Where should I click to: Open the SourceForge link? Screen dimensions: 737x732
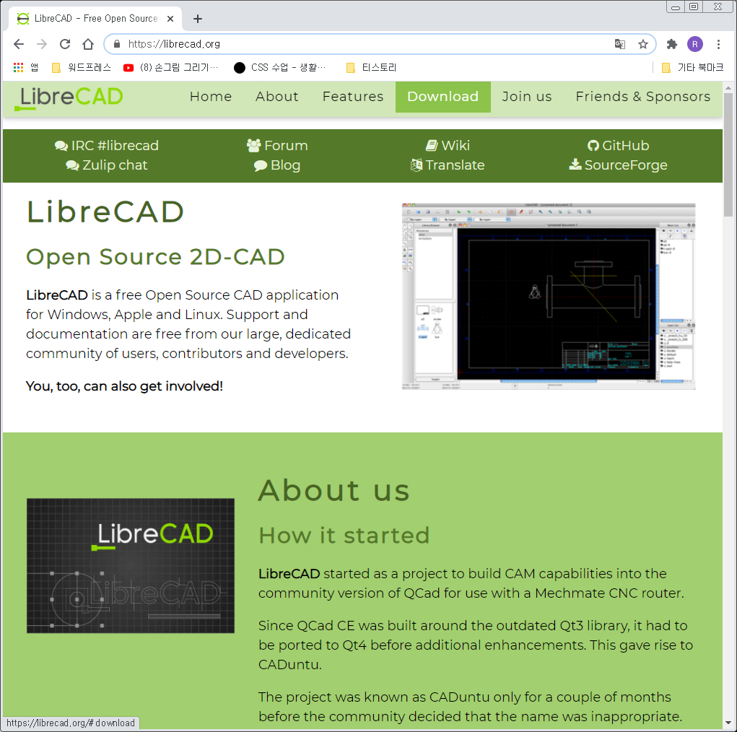(x=618, y=165)
